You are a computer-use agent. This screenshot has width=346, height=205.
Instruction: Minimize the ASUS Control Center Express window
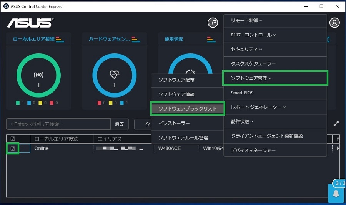click(306, 6)
